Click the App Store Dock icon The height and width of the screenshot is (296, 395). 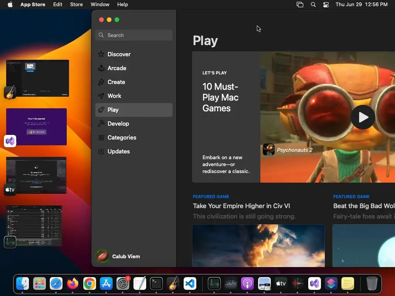[x=106, y=284]
